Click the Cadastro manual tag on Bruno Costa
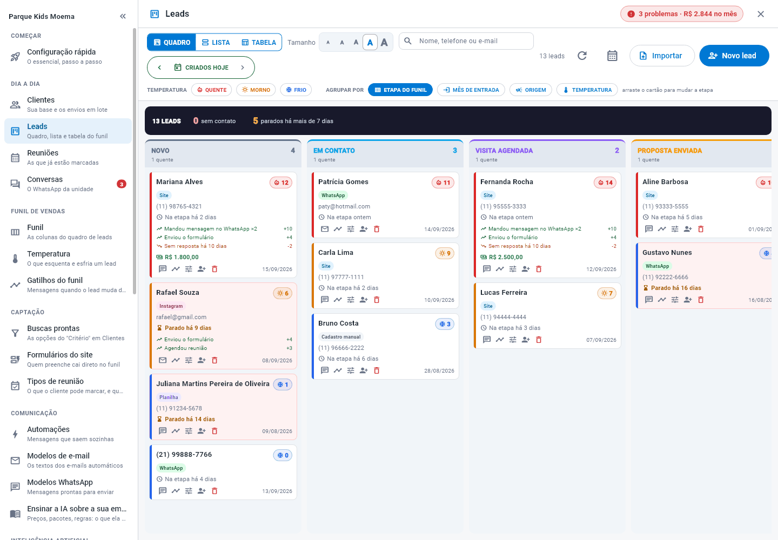This screenshot has height=540, width=778. [x=341, y=337]
